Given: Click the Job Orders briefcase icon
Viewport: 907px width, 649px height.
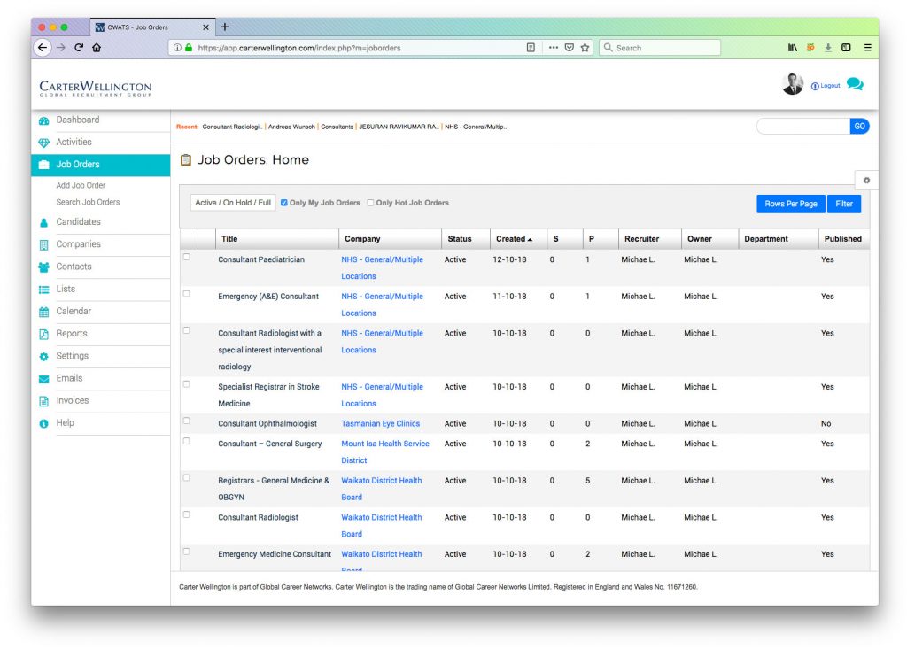Looking at the screenshot, I should [44, 165].
